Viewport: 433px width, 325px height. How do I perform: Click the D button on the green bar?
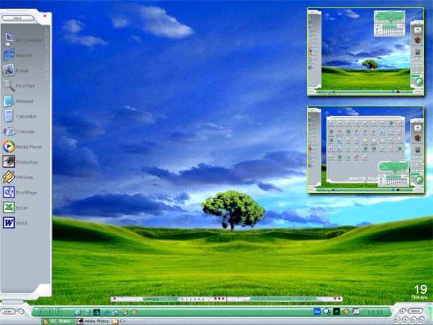pyautogui.click(x=41, y=312)
